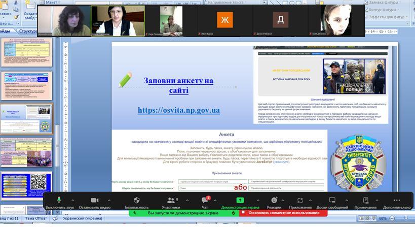Image resolution: width=415 pixels, height=227 pixels.
Task: Open the Whiteboards icon
Action: point(332,200)
